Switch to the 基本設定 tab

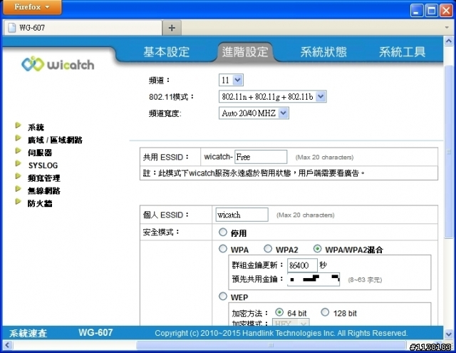point(166,52)
